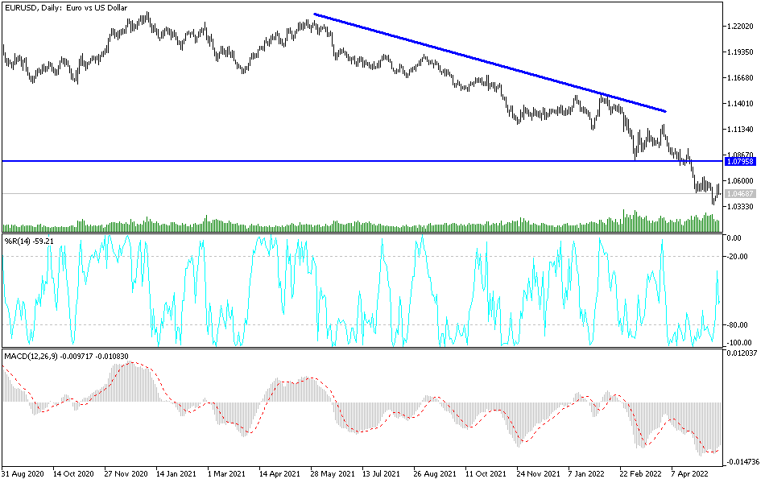Click the 1.0333 price axis label

[739, 205]
